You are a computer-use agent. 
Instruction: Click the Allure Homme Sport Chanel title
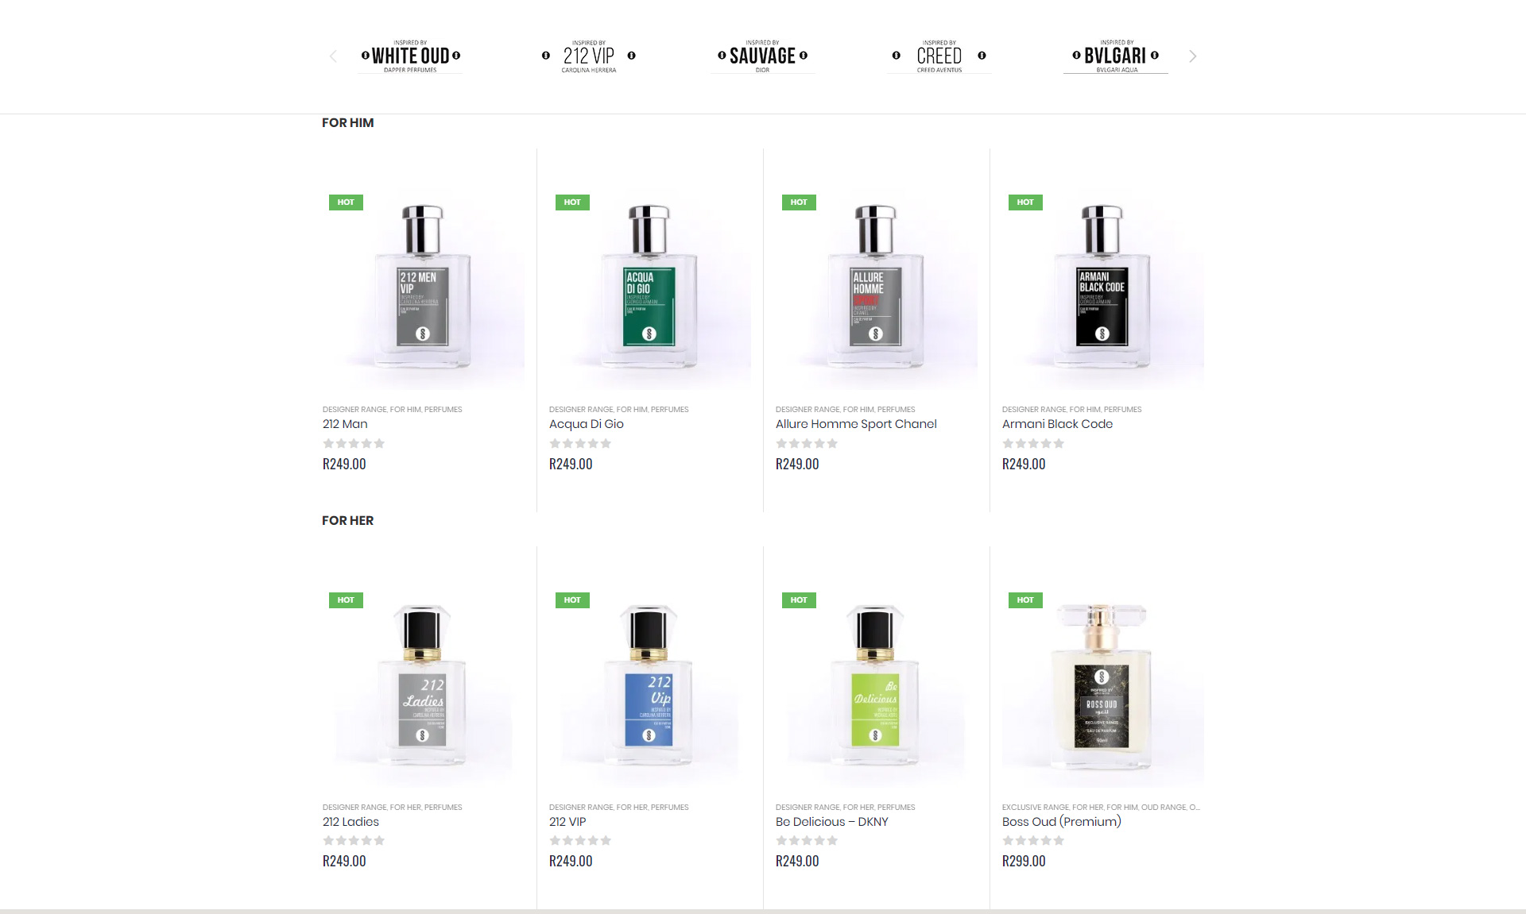[856, 424]
